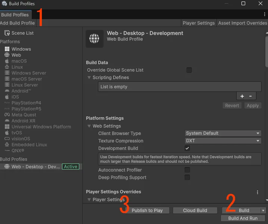Viewport: 268px width, 224px height.
Task: Click the List is empty field
Action: coord(180,87)
